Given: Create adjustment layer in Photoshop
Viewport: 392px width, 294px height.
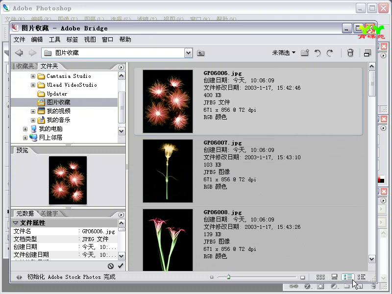Looking at the screenshot, I should pos(334,286).
